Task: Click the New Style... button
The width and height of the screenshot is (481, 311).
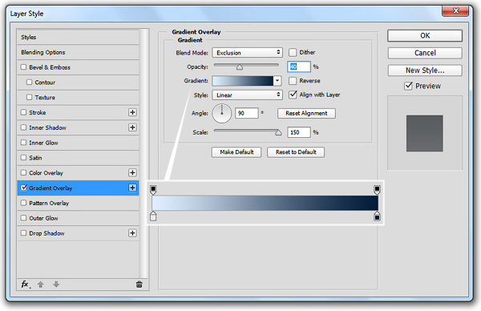Action: (x=425, y=71)
